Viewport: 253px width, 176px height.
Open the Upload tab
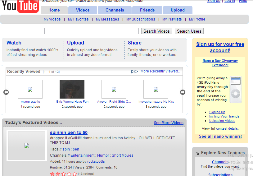pos(178,10)
